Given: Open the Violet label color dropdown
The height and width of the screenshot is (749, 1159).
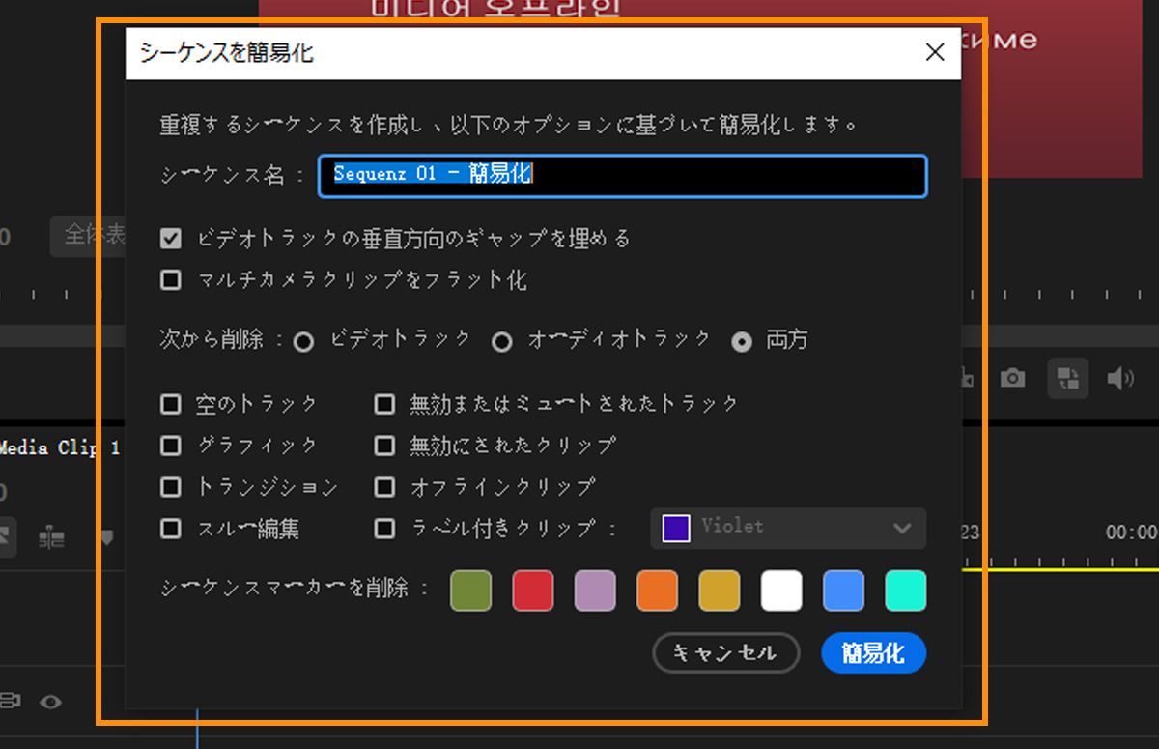Looking at the screenshot, I should (788, 529).
